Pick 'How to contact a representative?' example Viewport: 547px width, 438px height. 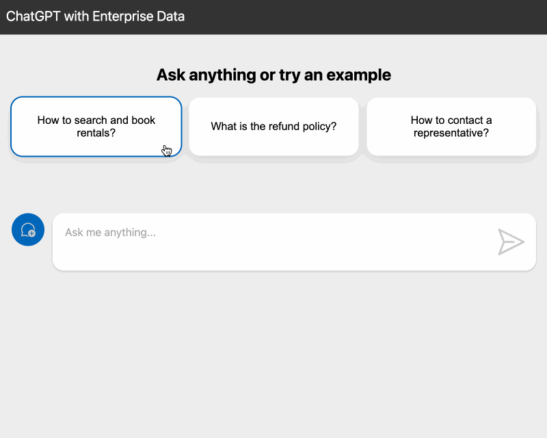[x=451, y=127]
